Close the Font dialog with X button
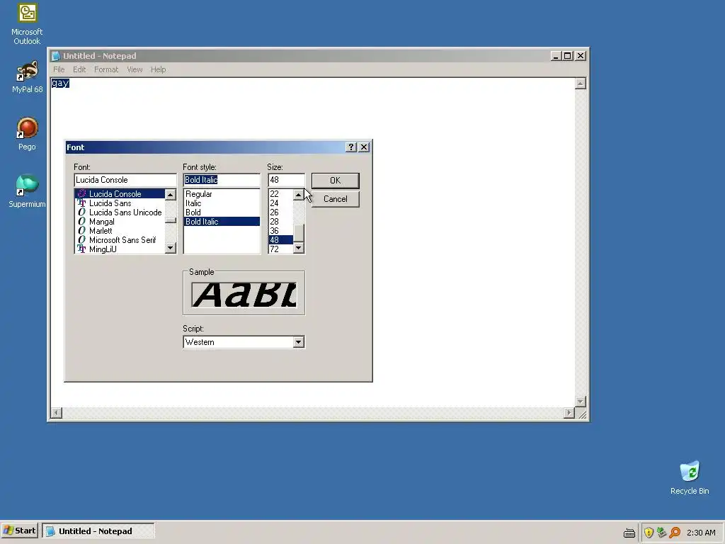Viewport: 725px width, 544px height. 364,147
